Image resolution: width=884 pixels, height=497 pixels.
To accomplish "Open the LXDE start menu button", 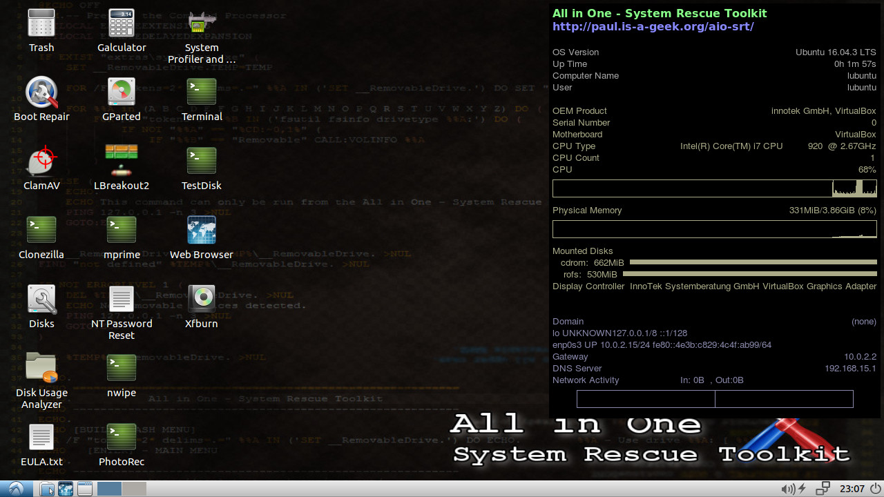I will tap(16, 489).
